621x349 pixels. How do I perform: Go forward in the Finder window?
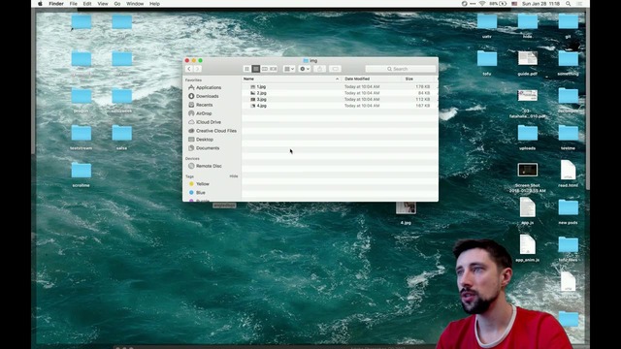(x=197, y=69)
